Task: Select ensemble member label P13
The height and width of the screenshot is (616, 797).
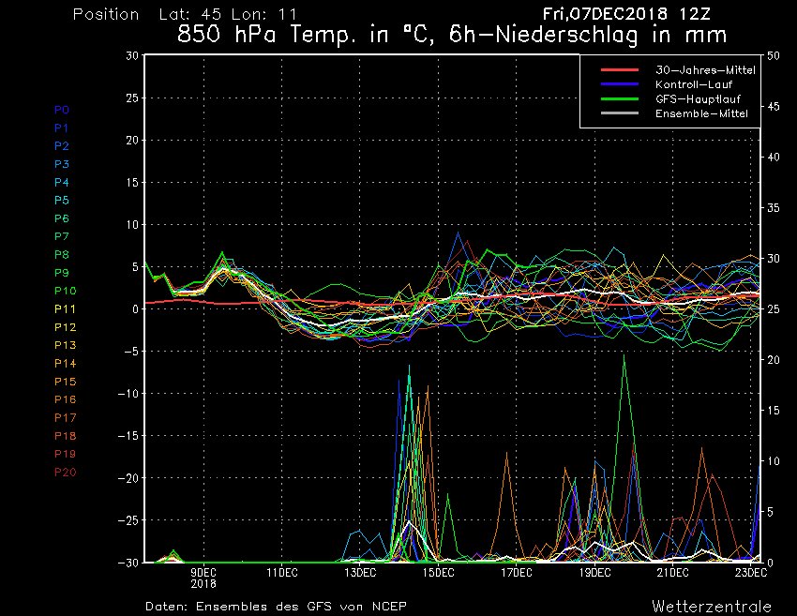Action: (65, 345)
